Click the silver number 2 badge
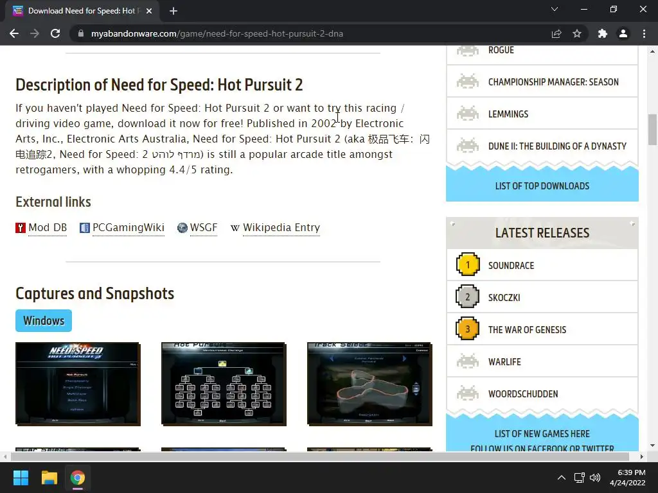The width and height of the screenshot is (658, 493). (x=468, y=297)
